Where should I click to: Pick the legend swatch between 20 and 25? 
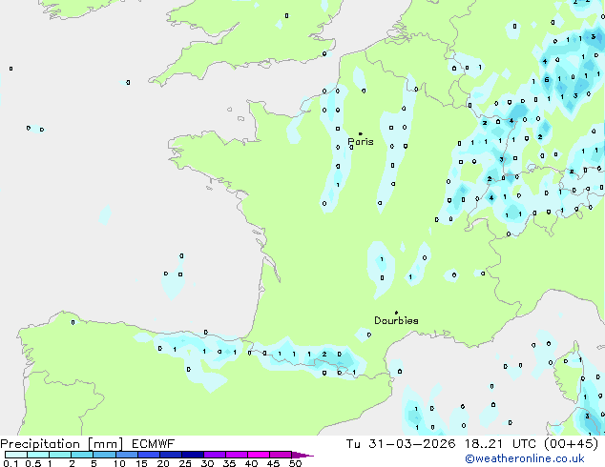tap(172, 456)
